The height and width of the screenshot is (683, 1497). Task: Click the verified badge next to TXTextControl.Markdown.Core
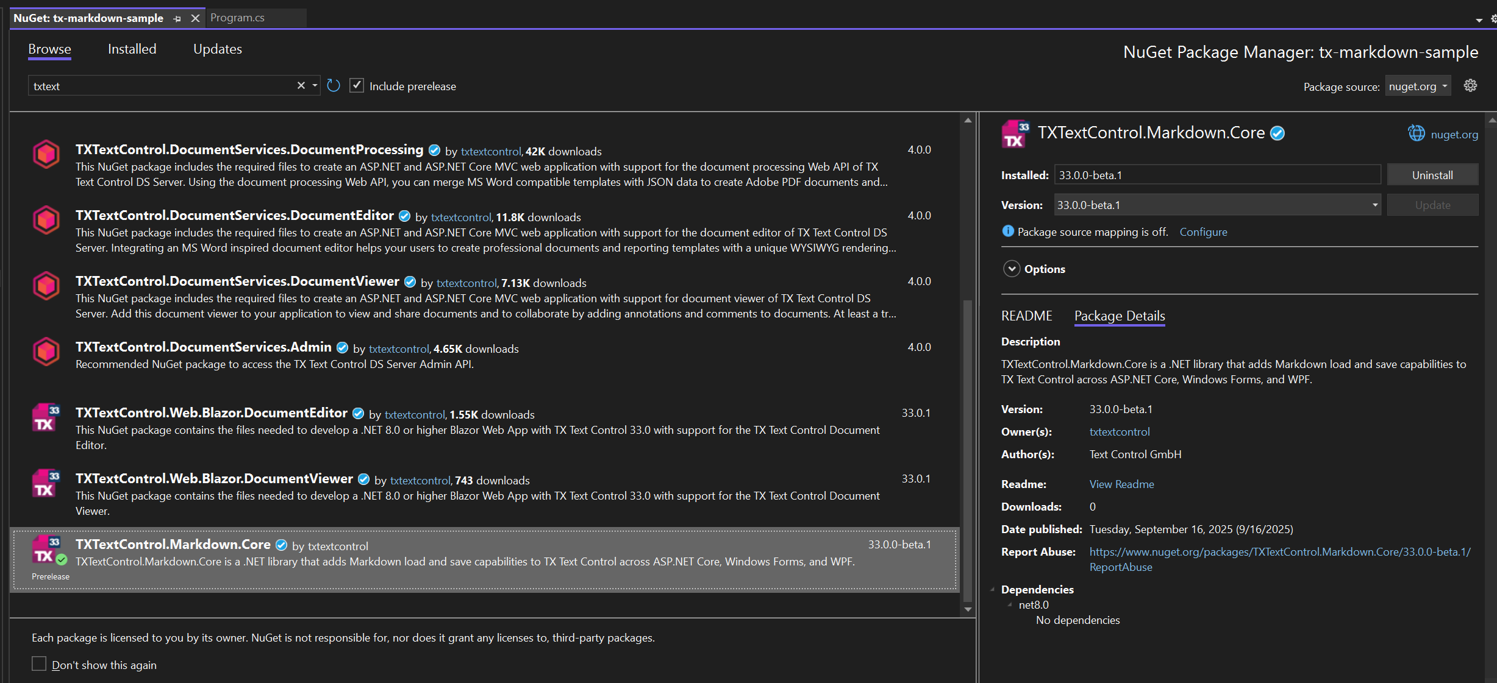pyautogui.click(x=1277, y=132)
